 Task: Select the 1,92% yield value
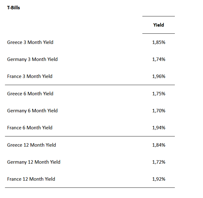click(x=158, y=179)
